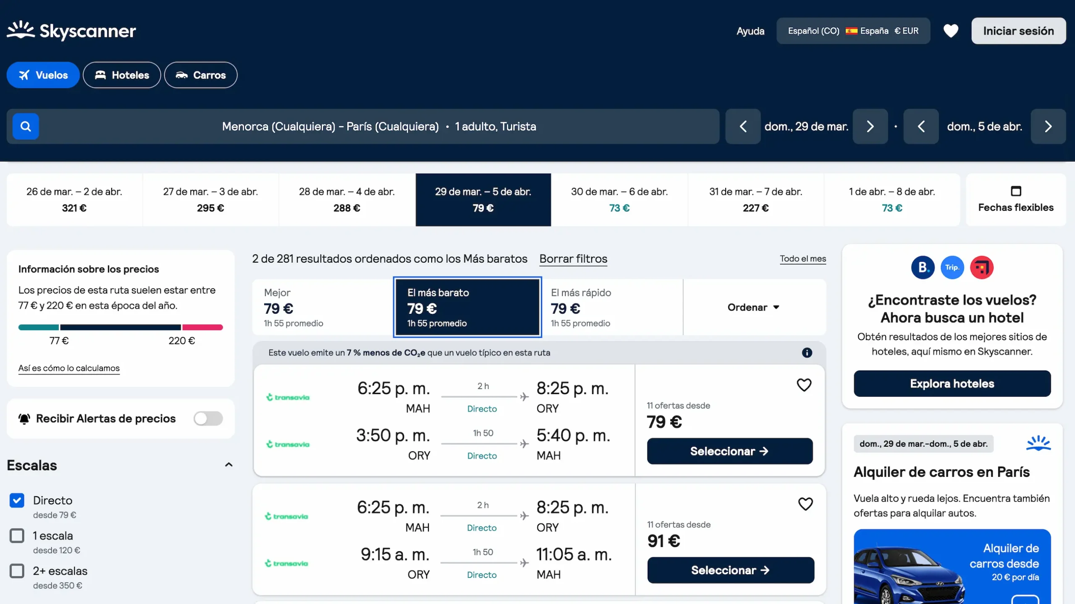Screen dimensions: 1075x604
Task: Click the search magnifier icon
Action: 26,126
